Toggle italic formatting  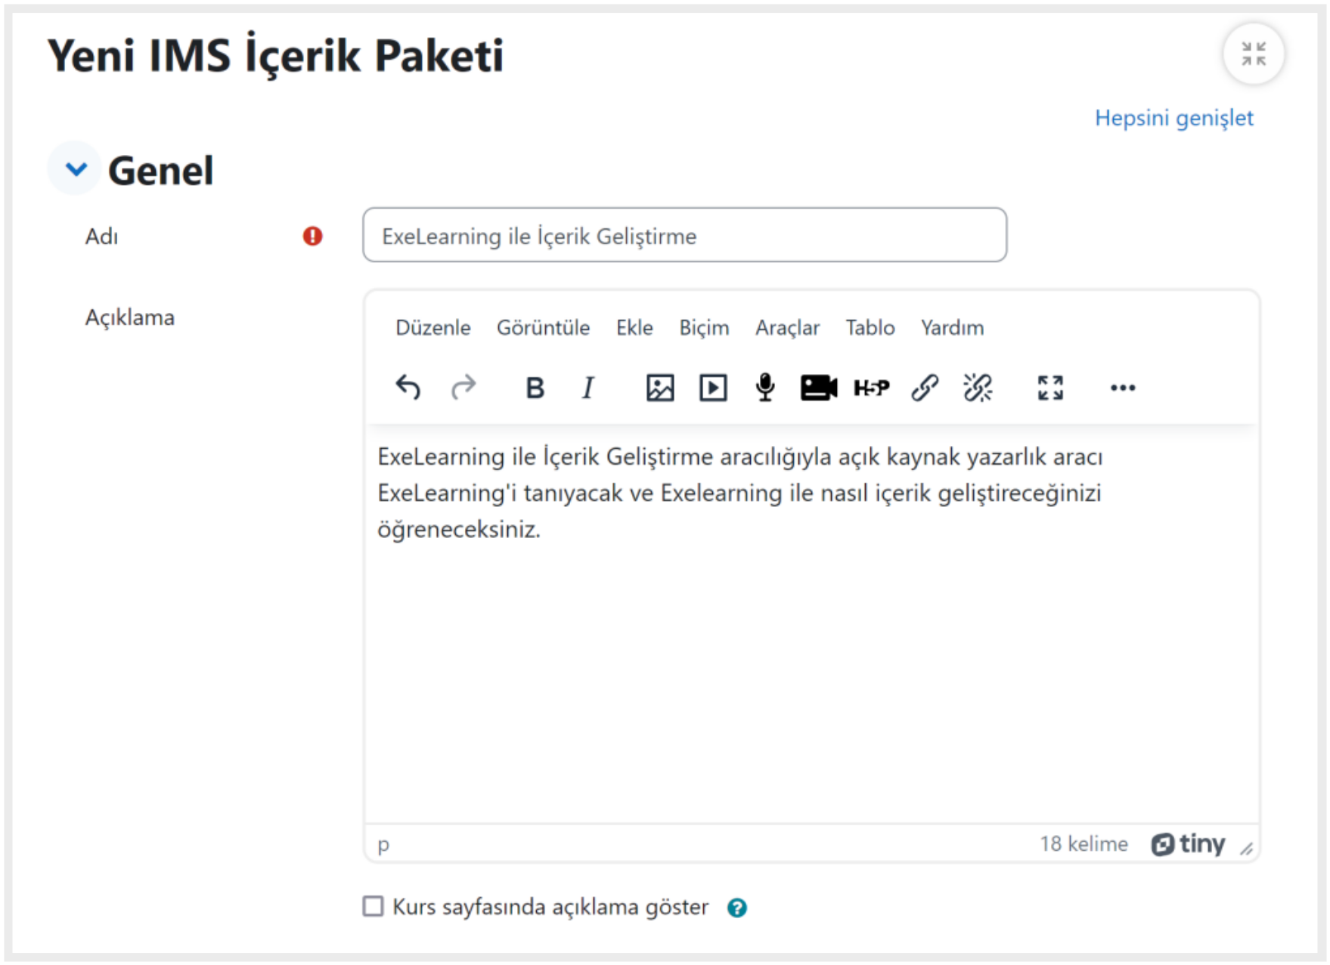(x=587, y=388)
